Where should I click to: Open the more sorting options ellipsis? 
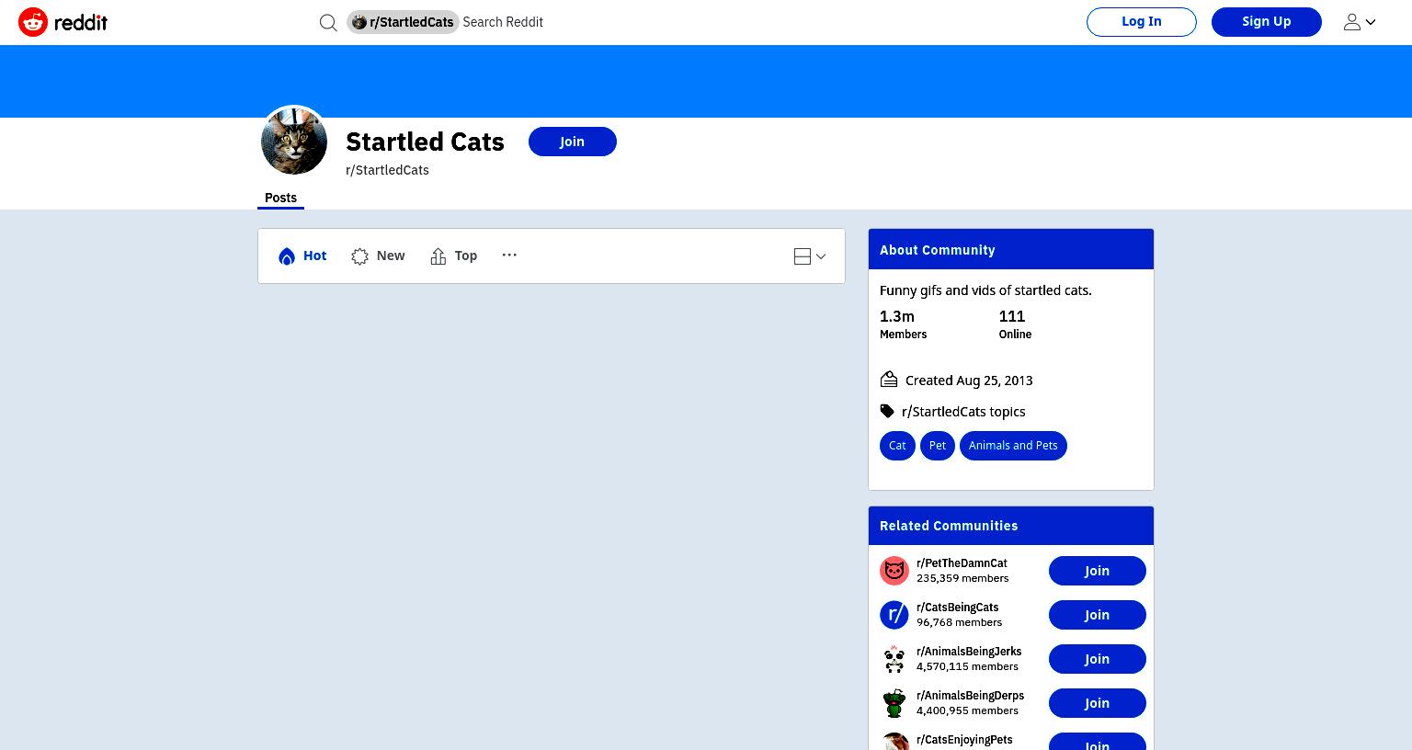(509, 255)
